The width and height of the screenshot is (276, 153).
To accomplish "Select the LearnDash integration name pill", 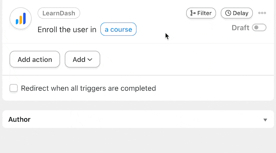I will tap(59, 13).
